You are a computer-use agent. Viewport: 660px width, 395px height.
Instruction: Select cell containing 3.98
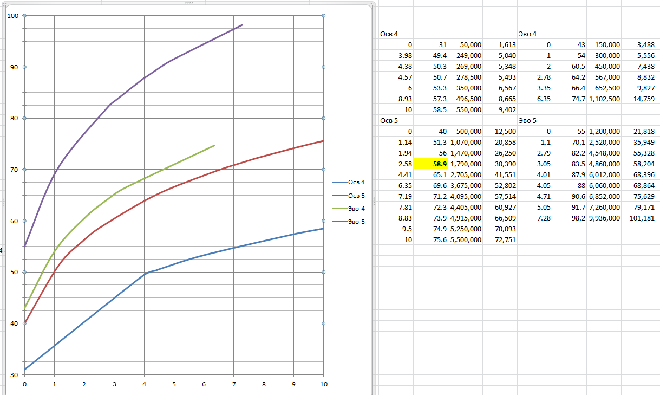click(396, 55)
